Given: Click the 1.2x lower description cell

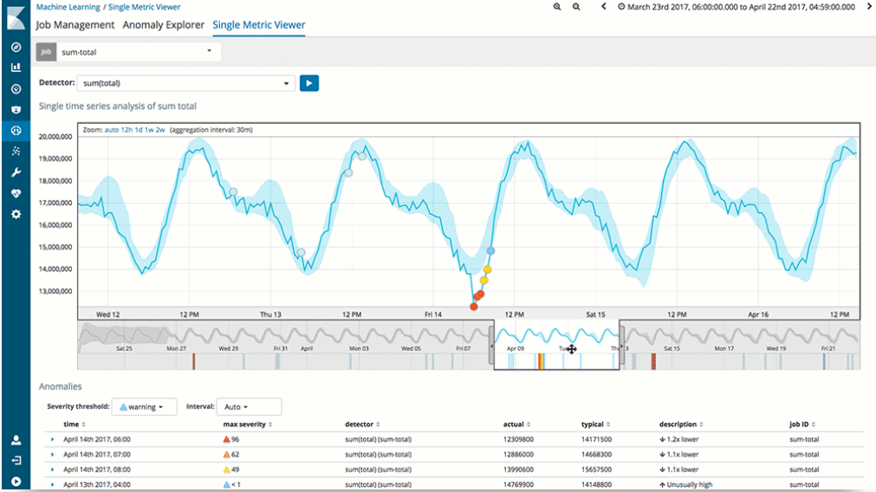Looking at the screenshot, I should (678, 439).
